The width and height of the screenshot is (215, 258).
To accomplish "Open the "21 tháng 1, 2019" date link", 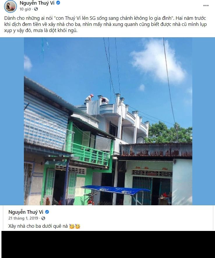I will pos(23,218).
